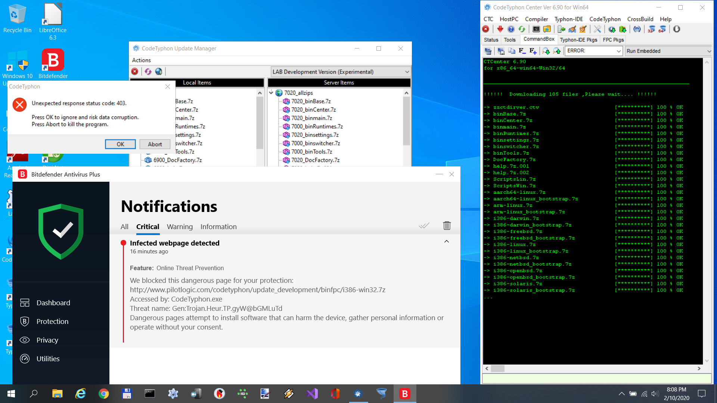Click OK in the CodeTyphon error dialog
This screenshot has width=717, height=403.
tap(120, 144)
